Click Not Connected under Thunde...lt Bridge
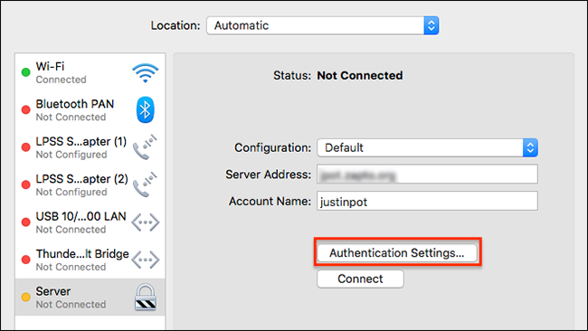 pyautogui.click(x=71, y=267)
